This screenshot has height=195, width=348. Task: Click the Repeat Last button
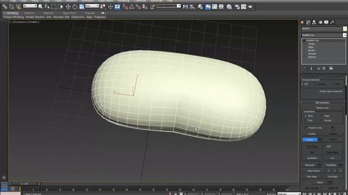click(x=322, y=108)
